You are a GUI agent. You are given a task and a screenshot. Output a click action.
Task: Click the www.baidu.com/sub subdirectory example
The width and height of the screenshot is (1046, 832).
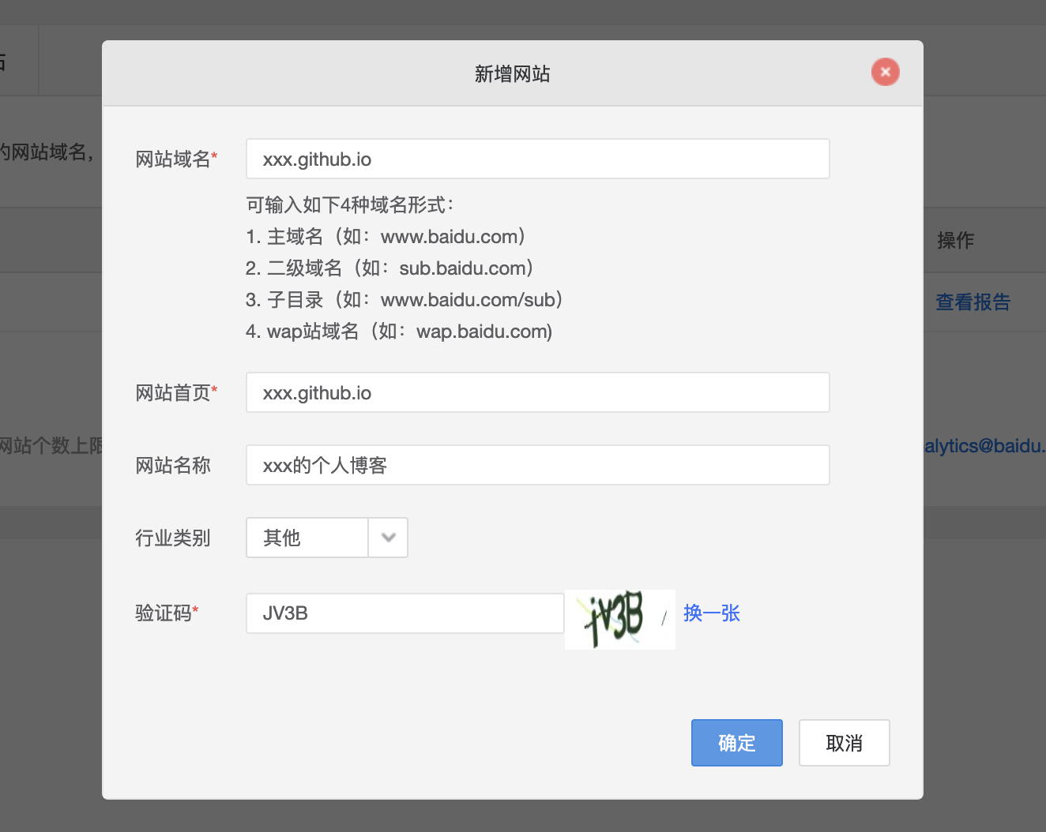(404, 300)
